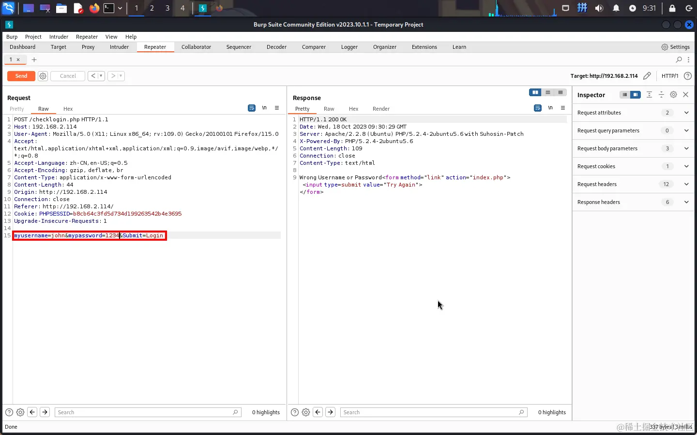Screen dimensions: 697x435
Task: Open the Comparer tab
Action: 314,47
